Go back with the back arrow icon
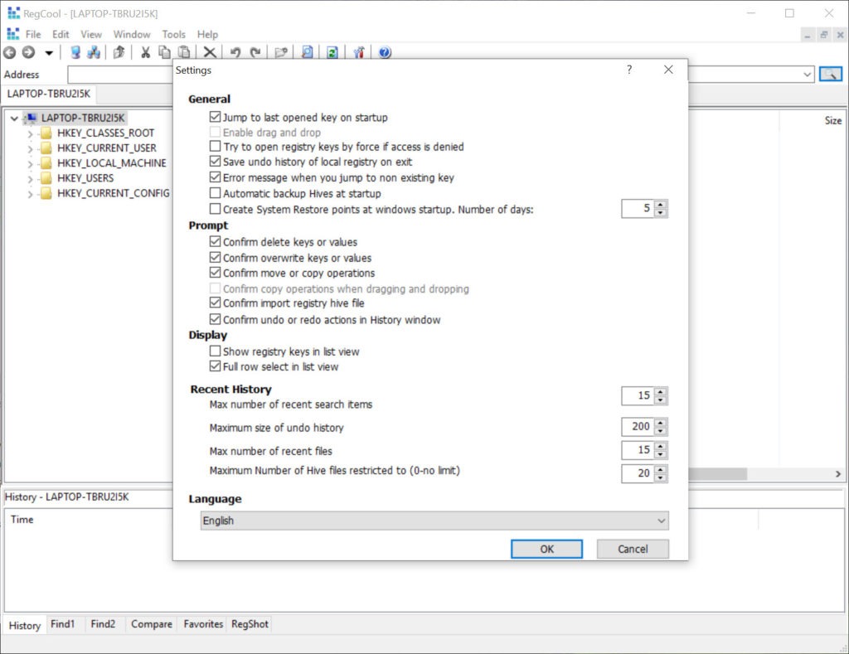Screen dimensions: 849x654 click(x=10, y=52)
